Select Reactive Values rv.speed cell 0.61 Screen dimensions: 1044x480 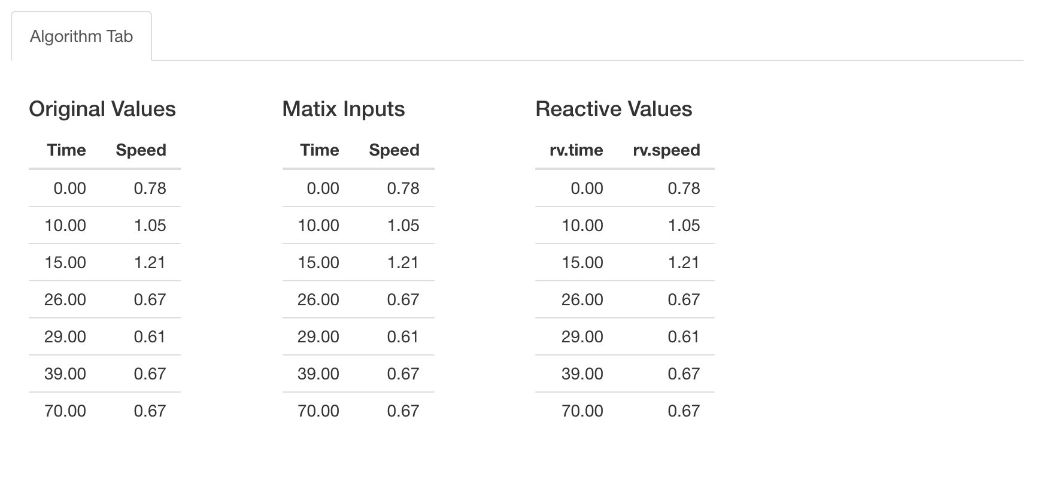[x=684, y=337]
